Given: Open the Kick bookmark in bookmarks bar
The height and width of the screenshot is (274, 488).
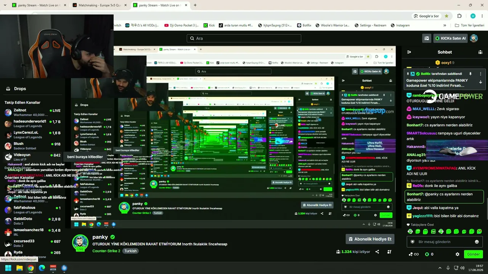Looking at the screenshot, I should (x=209, y=25).
